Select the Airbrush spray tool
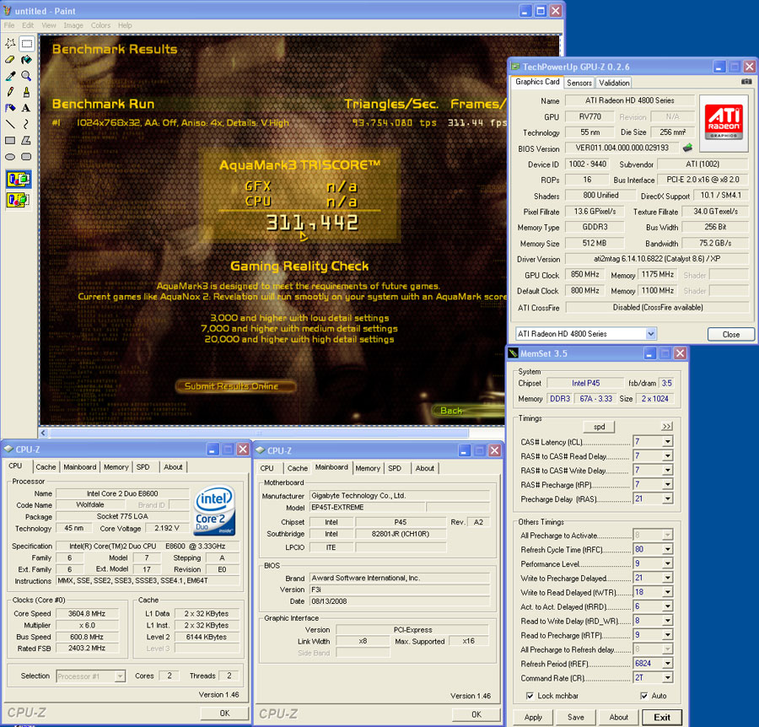The image size is (759, 727). tap(10, 108)
